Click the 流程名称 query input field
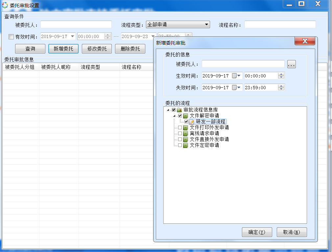The image size is (332, 252). tap(280, 25)
